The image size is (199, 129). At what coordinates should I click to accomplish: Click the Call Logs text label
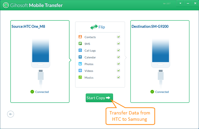click(x=90, y=51)
